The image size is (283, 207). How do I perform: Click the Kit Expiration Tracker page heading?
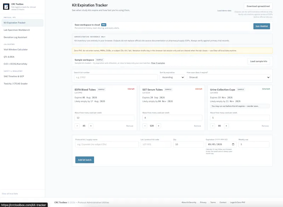click(90, 5)
